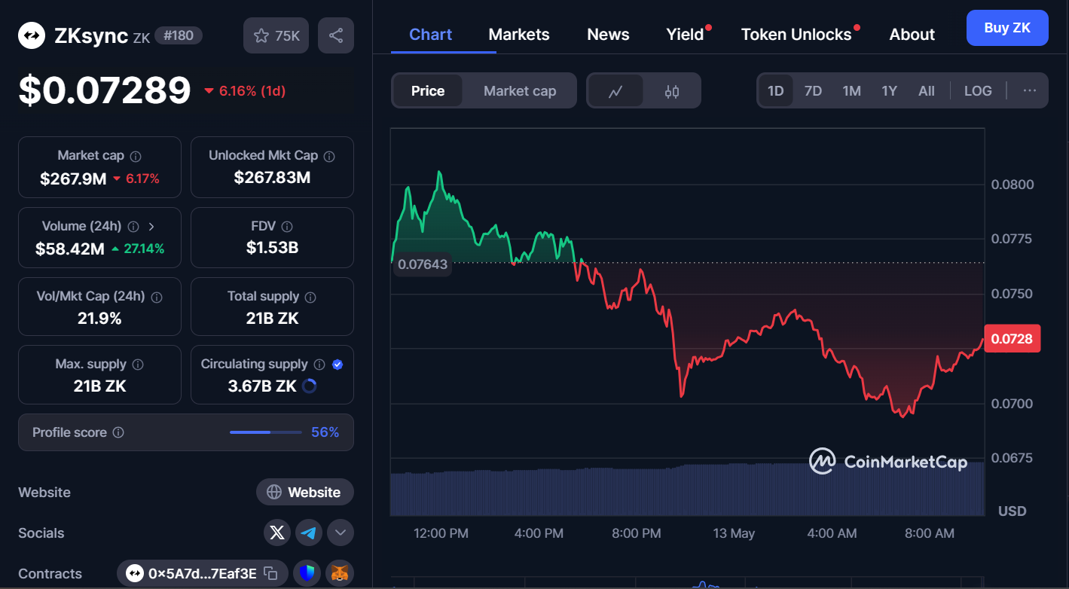Open the Markets tab
Viewport: 1069px width, 589px height.
[519, 35]
